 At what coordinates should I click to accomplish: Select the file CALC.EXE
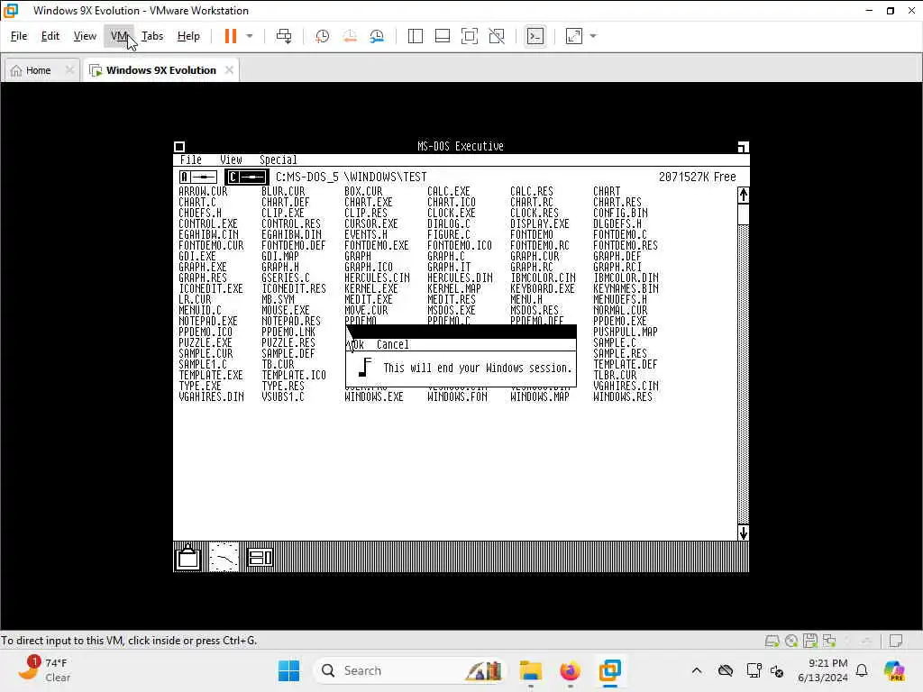coord(449,191)
